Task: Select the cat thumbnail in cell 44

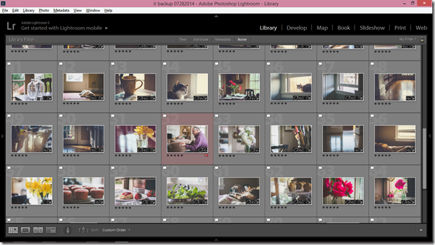Action: pyautogui.click(x=187, y=87)
